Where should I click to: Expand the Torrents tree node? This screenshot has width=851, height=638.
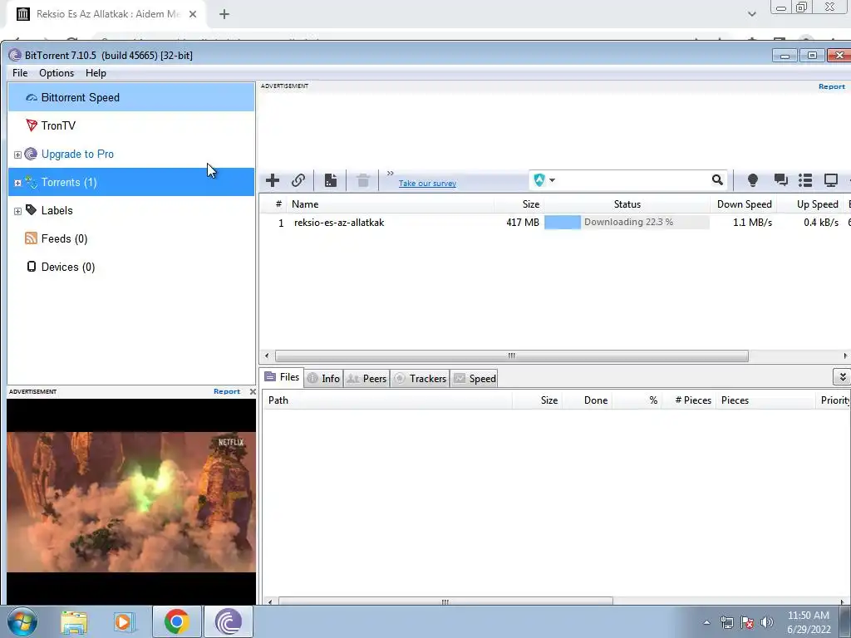[x=17, y=183]
